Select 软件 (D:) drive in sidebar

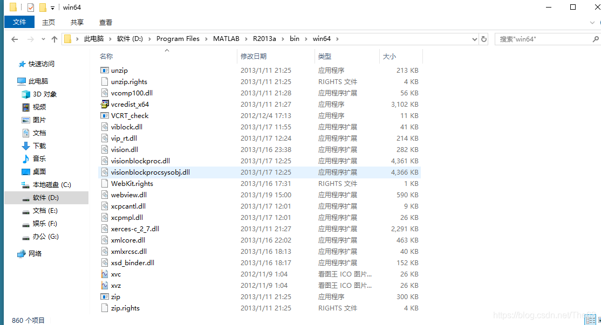point(46,198)
